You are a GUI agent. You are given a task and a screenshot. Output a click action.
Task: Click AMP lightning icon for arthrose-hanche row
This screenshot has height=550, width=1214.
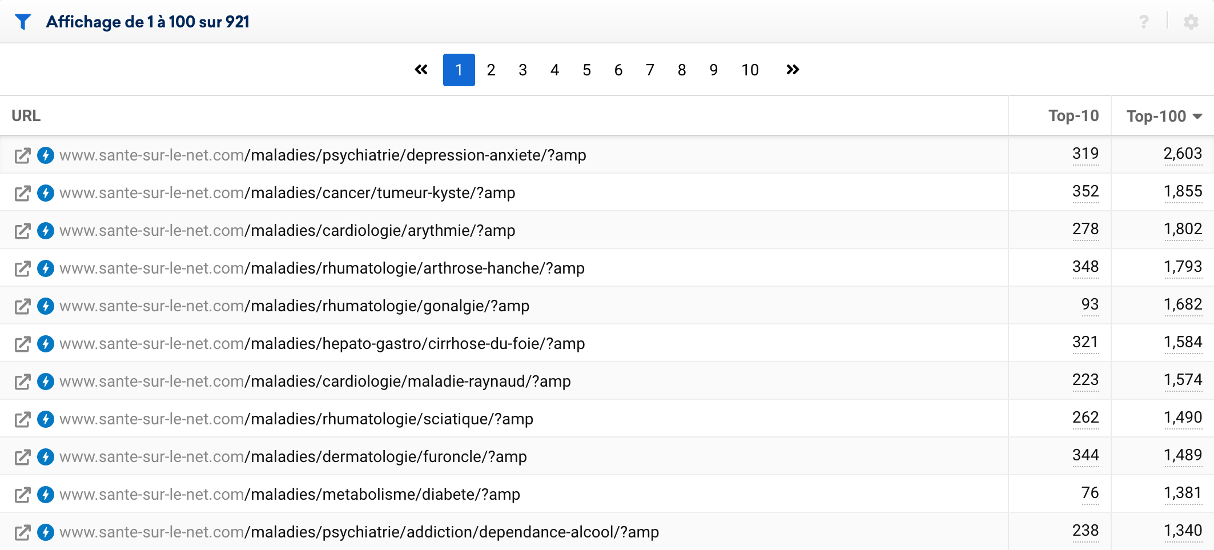tap(46, 268)
